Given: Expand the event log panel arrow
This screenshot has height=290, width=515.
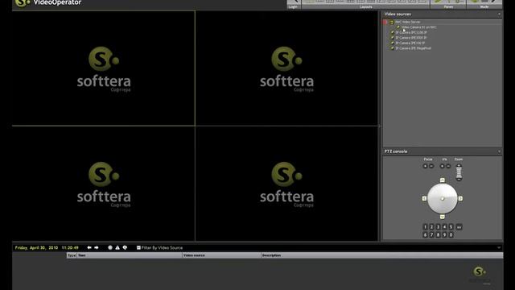Looking at the screenshot, I should 499,247.
